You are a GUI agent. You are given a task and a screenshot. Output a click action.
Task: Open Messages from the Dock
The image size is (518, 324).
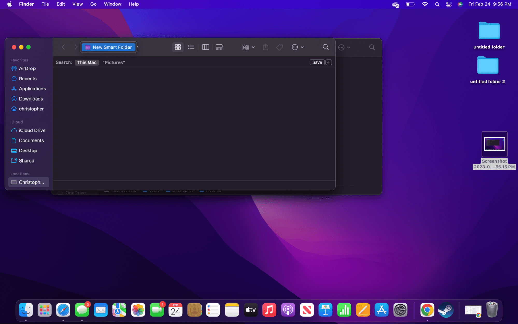click(x=82, y=310)
